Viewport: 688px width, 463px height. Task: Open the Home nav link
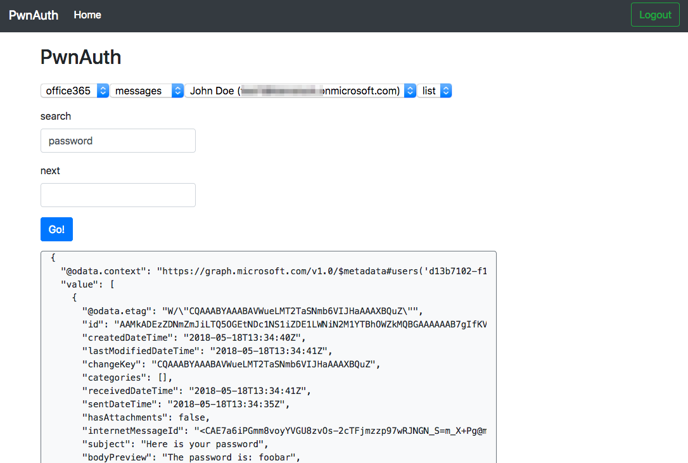point(87,15)
